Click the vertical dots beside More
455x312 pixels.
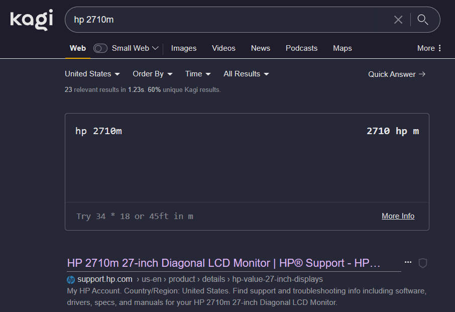tap(440, 48)
